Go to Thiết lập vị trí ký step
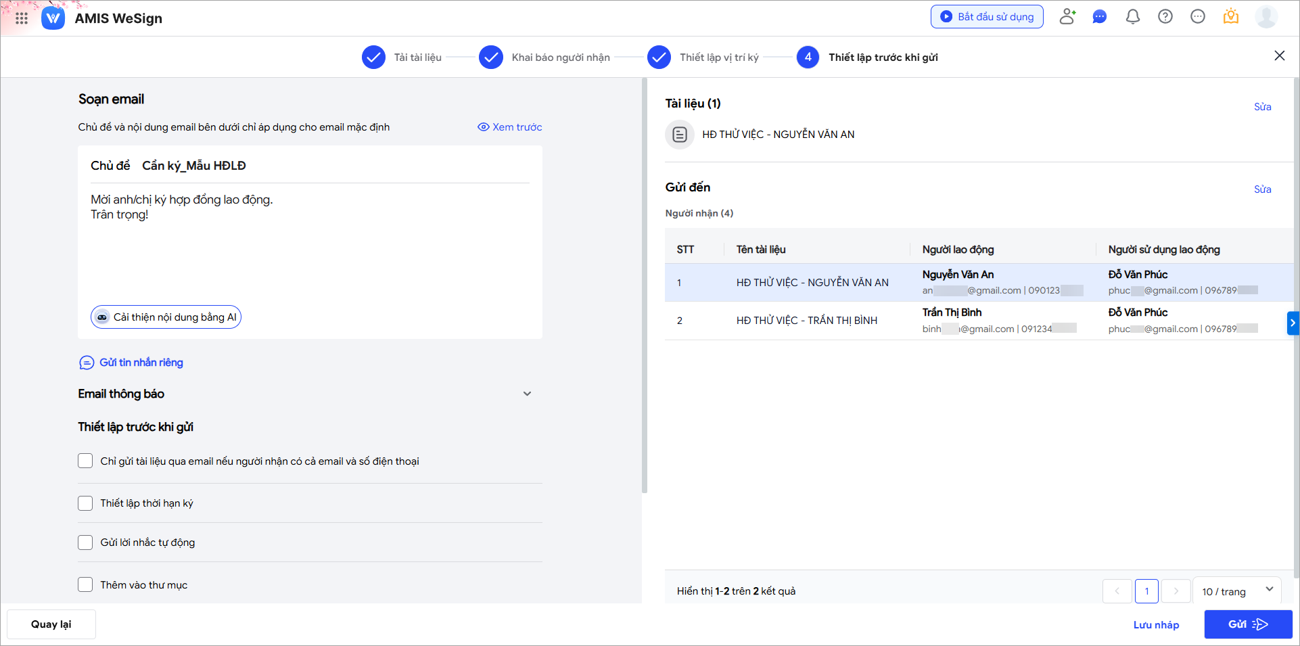Image resolution: width=1300 pixels, height=646 pixels. click(703, 57)
